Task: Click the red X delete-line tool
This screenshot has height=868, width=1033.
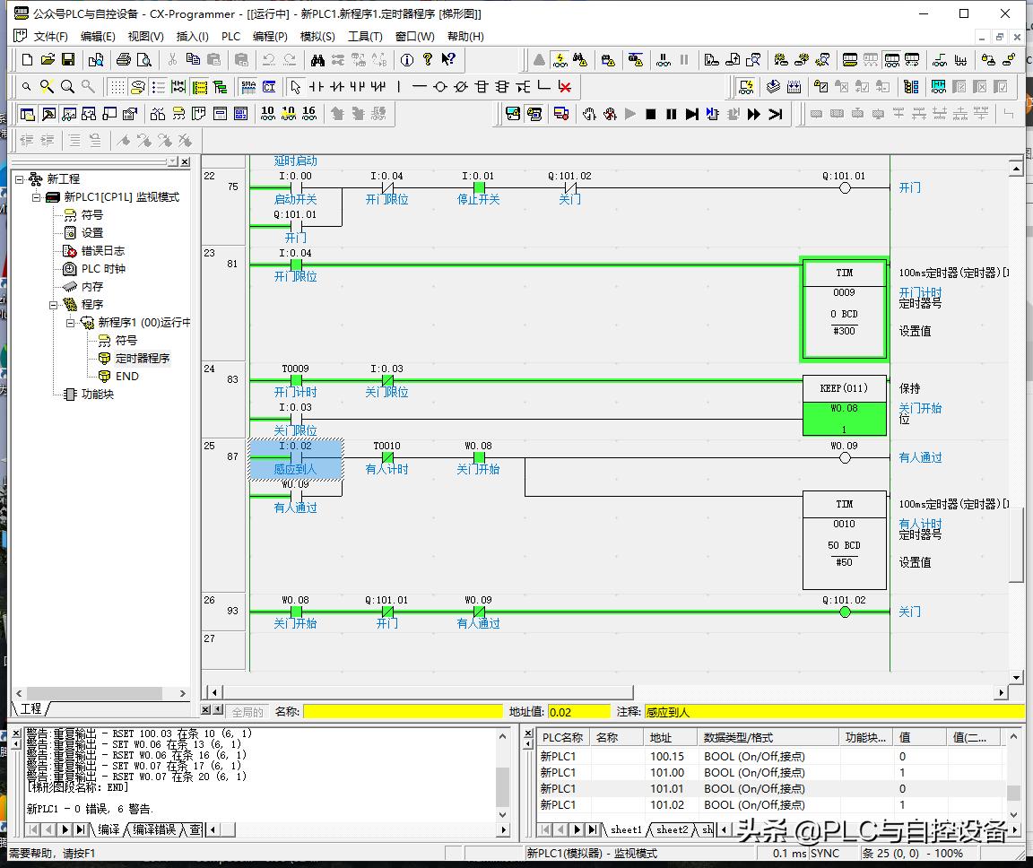Action: point(565,86)
